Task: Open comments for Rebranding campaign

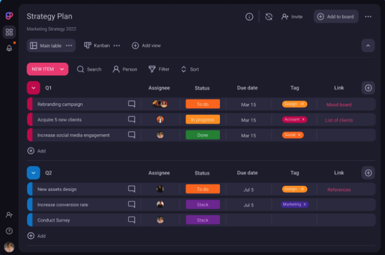Action: coord(132,104)
